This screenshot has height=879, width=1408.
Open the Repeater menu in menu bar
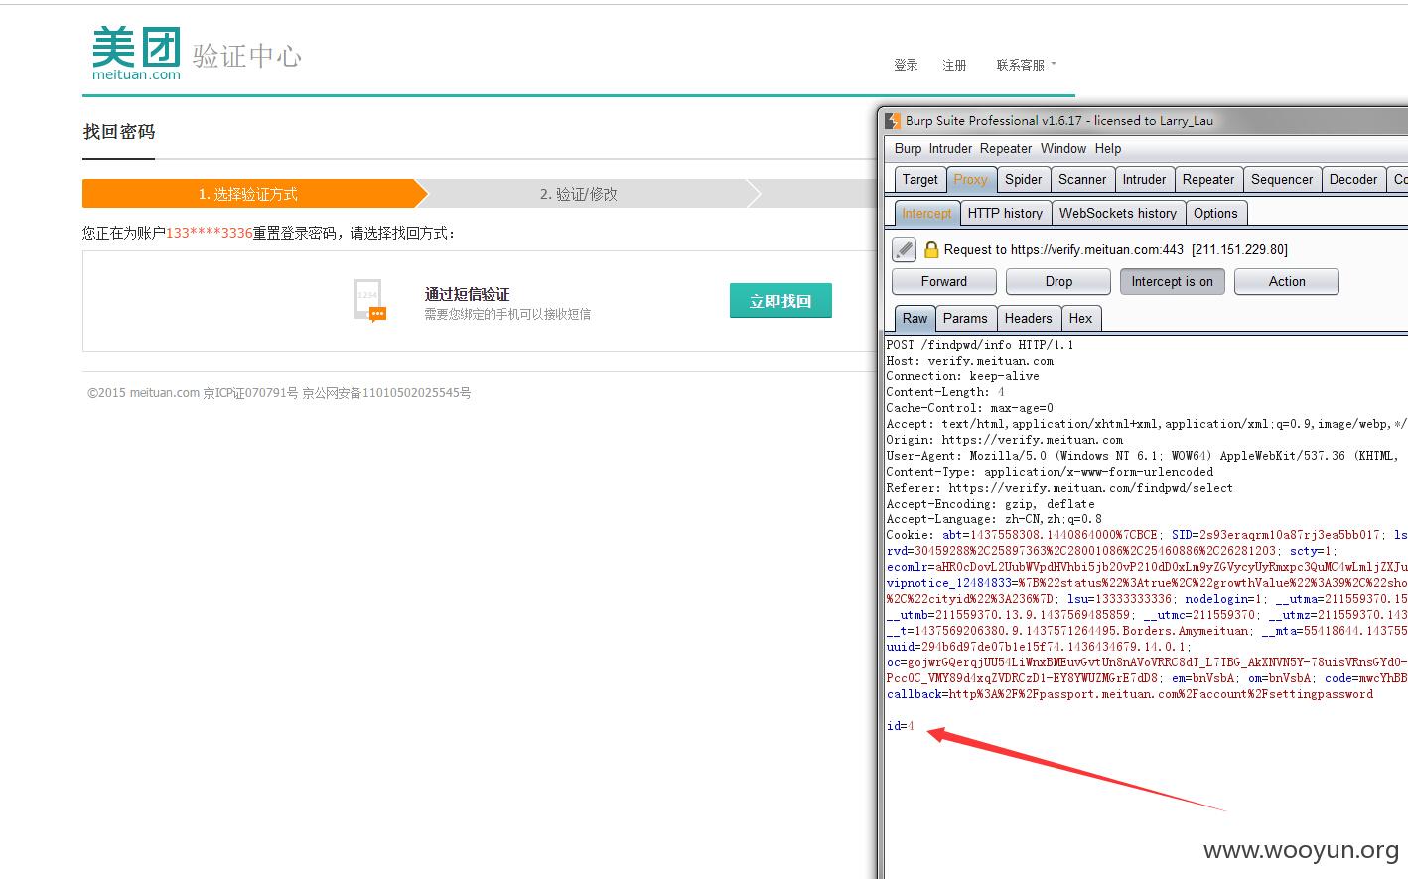point(1006,148)
